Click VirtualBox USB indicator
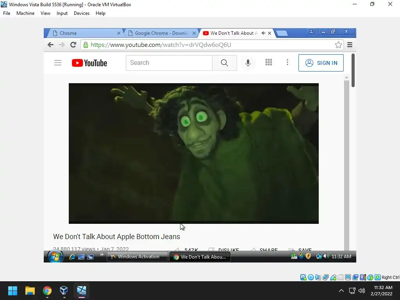Screen dimensions: 400x300 pos(333,277)
